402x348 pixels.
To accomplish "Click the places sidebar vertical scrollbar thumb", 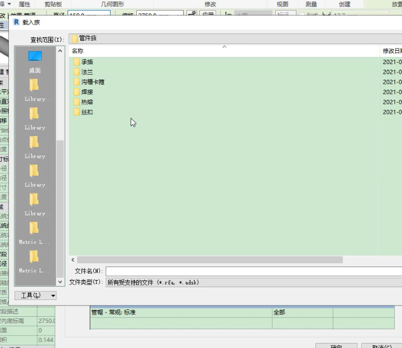I will pyautogui.click(x=60, y=209).
